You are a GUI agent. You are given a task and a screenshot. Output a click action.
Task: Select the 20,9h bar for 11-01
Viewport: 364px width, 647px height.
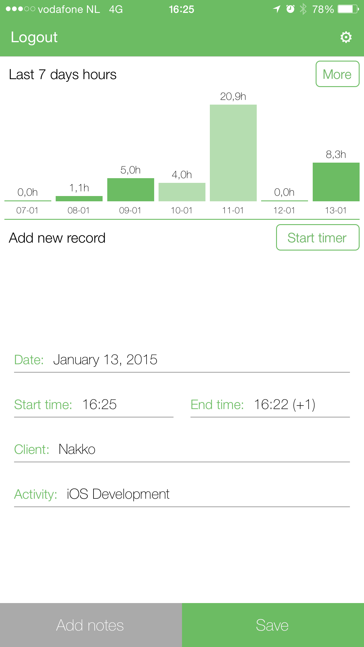coord(233,153)
